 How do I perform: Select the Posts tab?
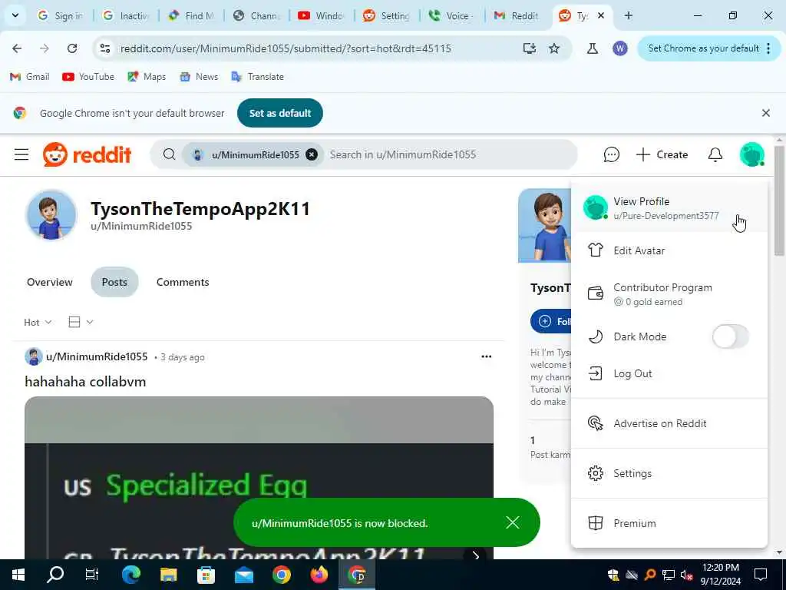(114, 282)
